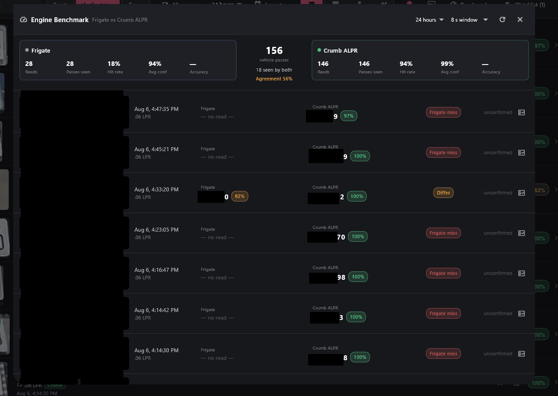The image size is (558, 396).
Task: Click Frigate's 18% hit rate value
Action: (114, 64)
